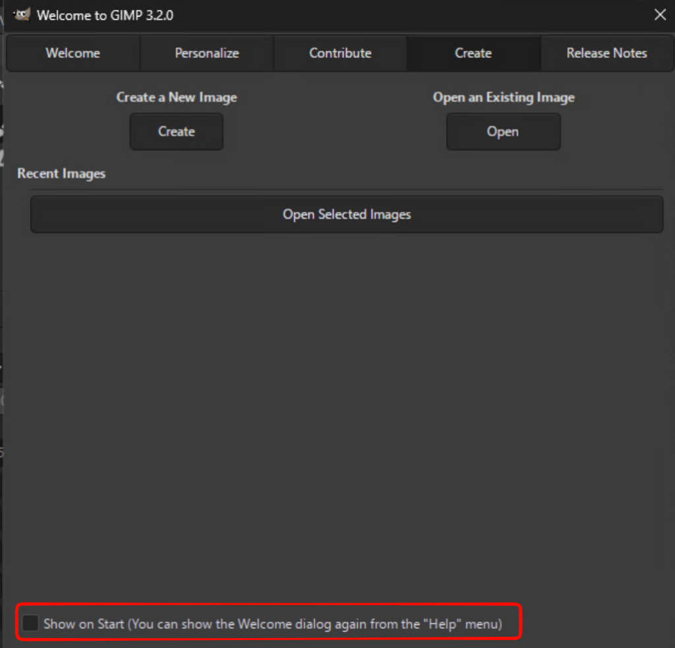Select the Create tab
This screenshot has height=648, width=675.
pos(473,53)
